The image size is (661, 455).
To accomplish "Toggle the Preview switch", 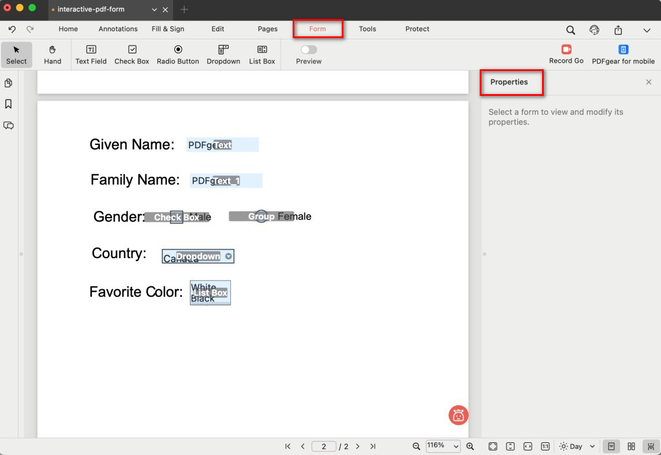I will (x=309, y=50).
